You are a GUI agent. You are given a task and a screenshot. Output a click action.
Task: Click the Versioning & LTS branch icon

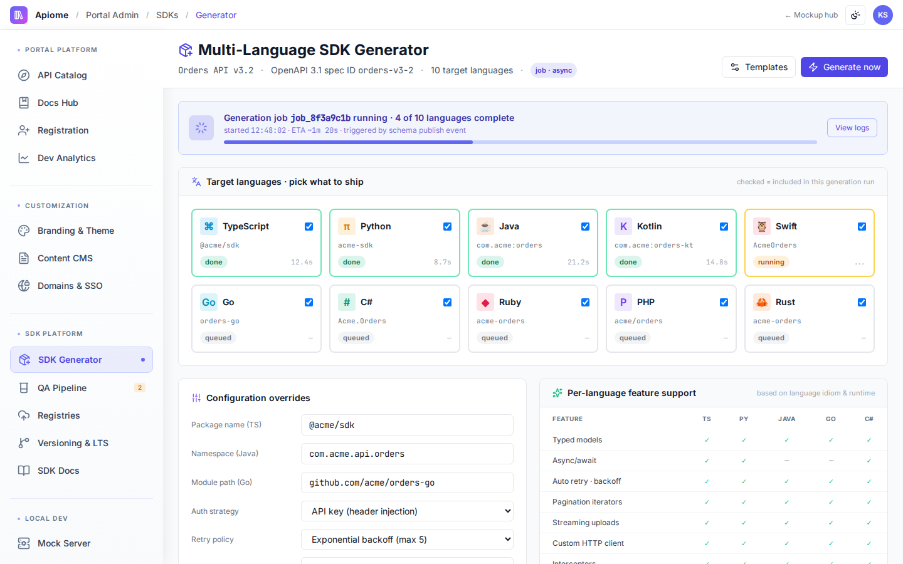[24, 443]
